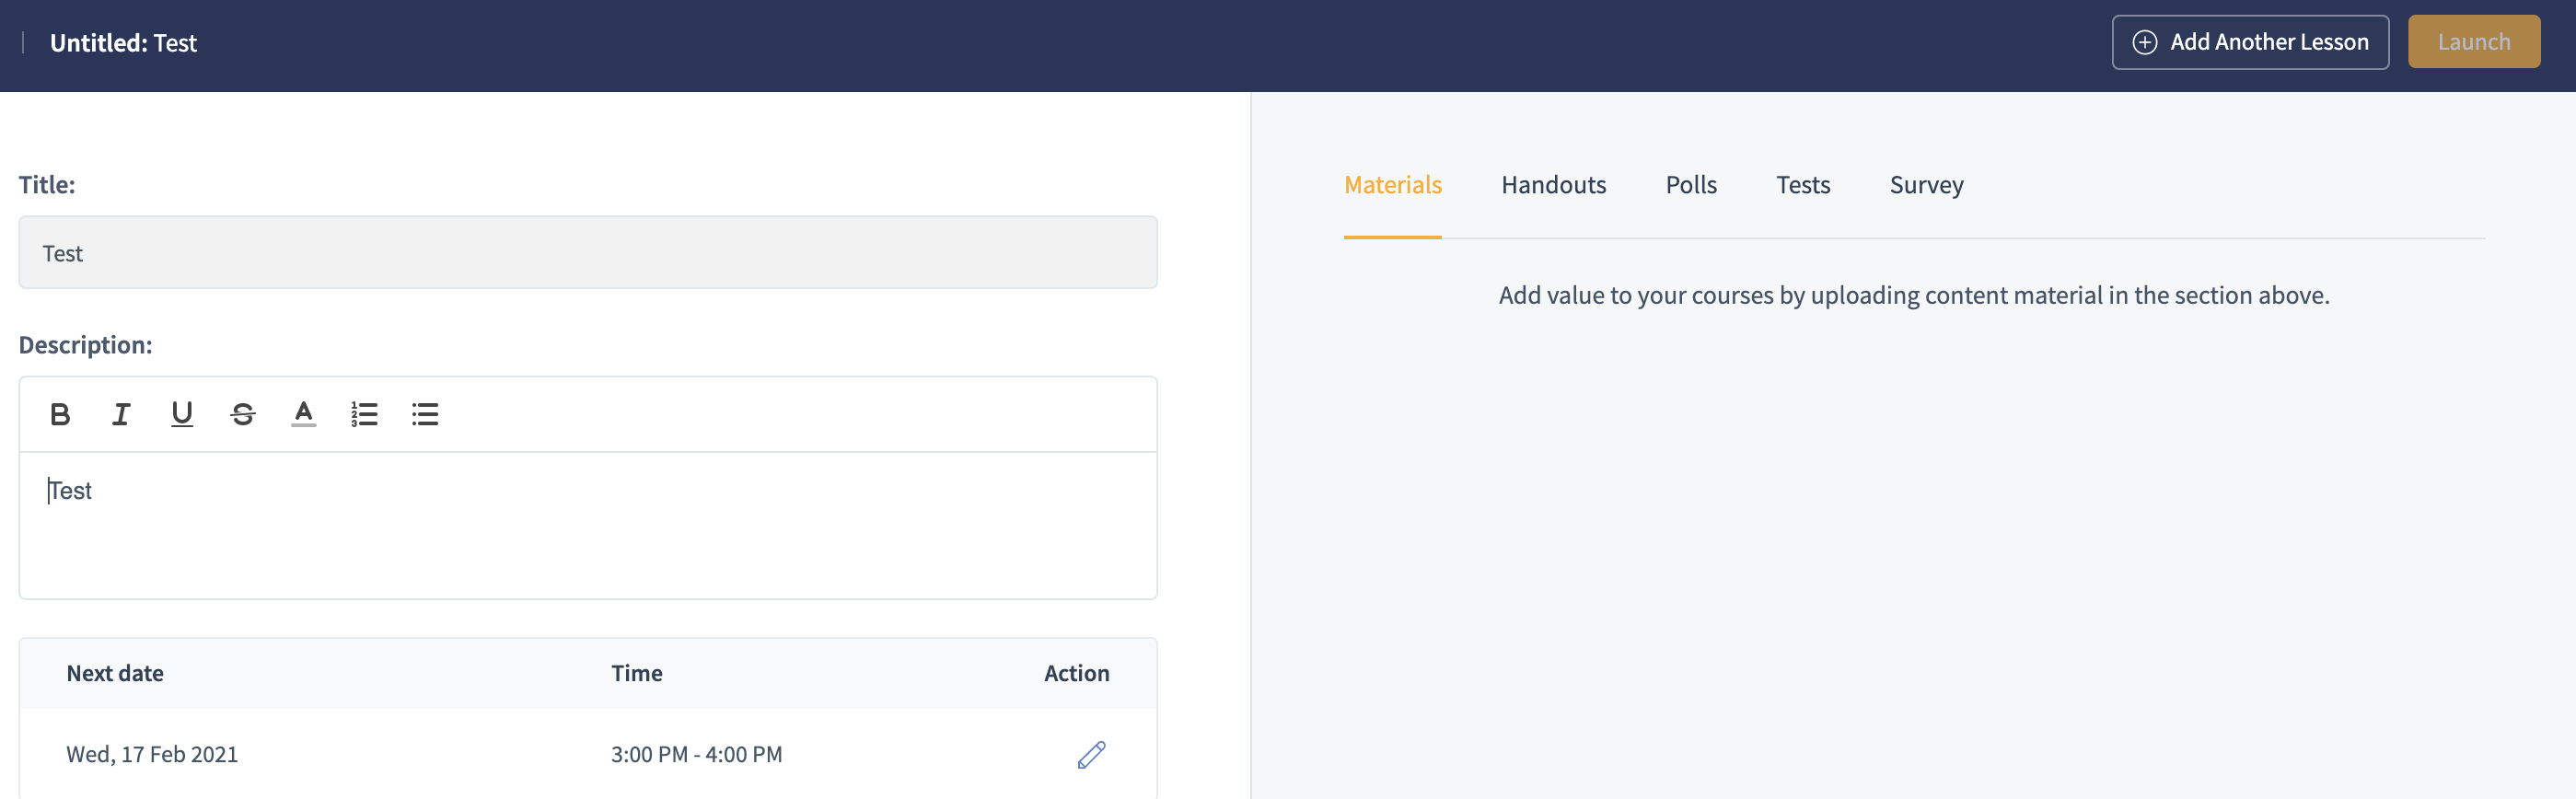Screen dimensions: 2576x799
Task: Add another lesson using header button
Action: coord(2250,42)
